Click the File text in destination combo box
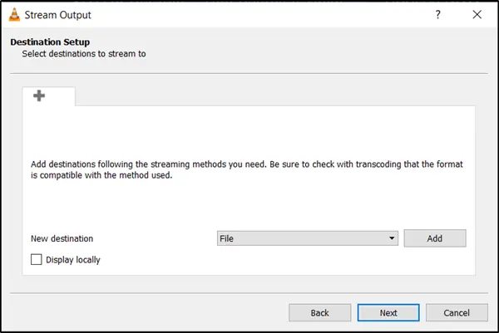The width and height of the screenshot is (499, 333). pyautogui.click(x=227, y=238)
